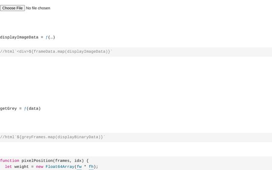Click the ƒ symbol next to getGrey
272x170 pixels.
coord(25,108)
